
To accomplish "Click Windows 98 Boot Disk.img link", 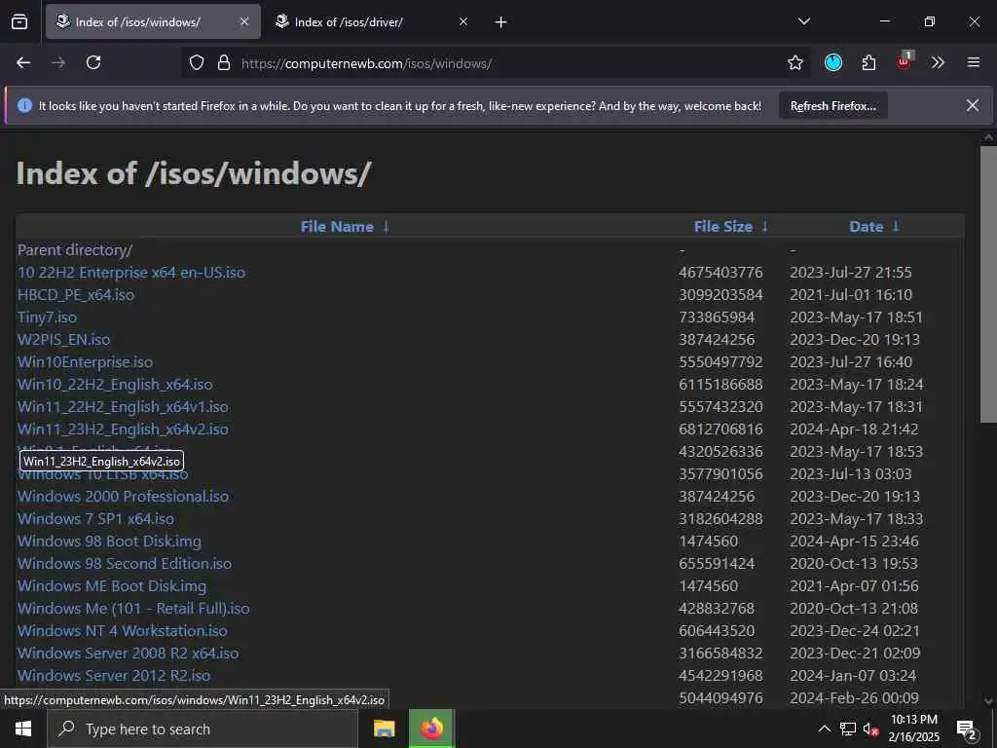I will click(x=109, y=541).
